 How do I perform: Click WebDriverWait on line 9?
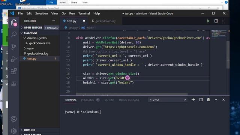tap(107, 42)
